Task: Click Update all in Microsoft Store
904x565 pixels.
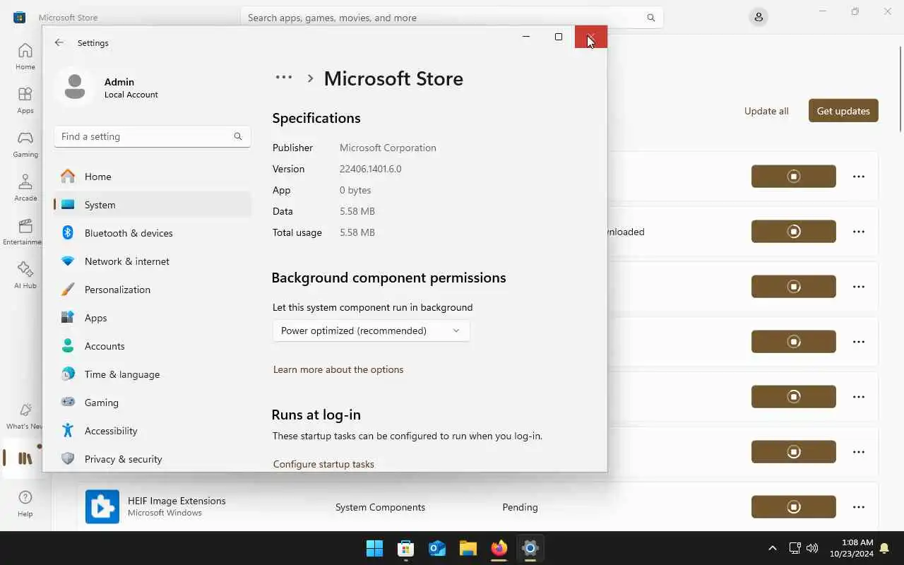Action: click(766, 111)
